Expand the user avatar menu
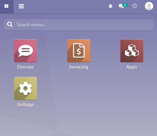Image resolution: width=157 pixels, height=136 pixels. point(149,6)
